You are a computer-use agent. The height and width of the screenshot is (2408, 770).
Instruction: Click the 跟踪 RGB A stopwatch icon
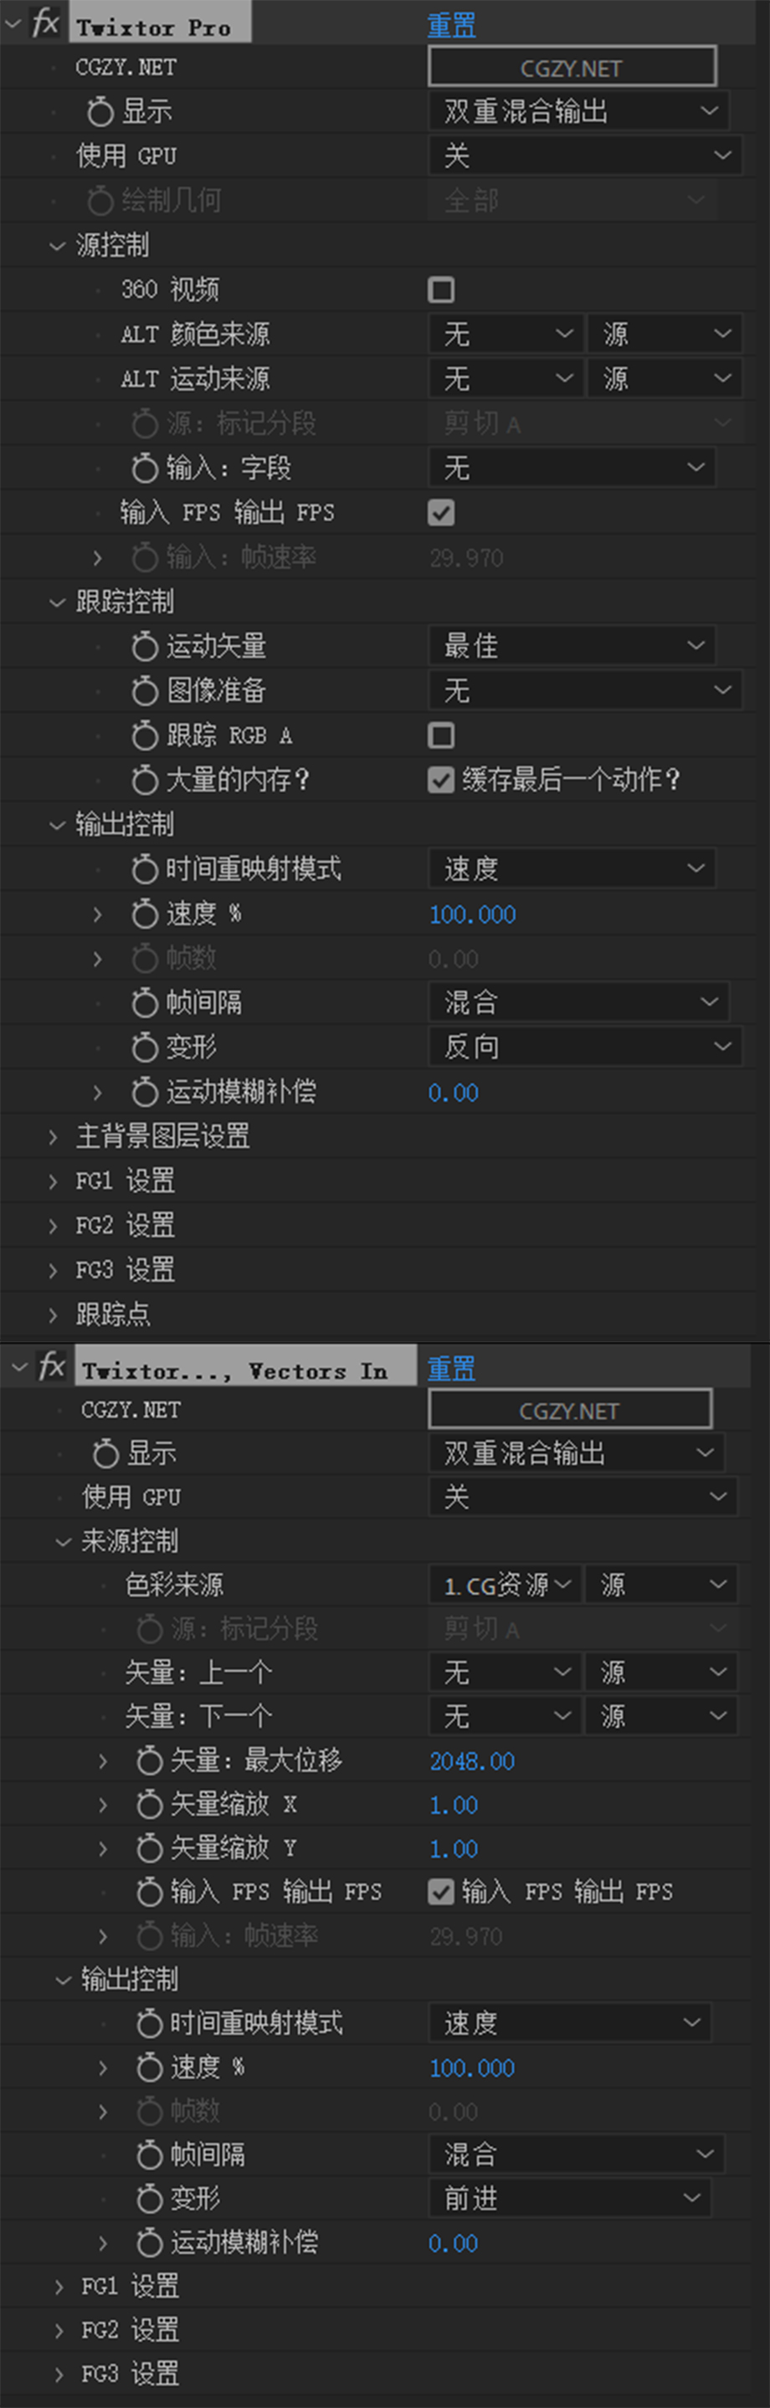tap(145, 735)
